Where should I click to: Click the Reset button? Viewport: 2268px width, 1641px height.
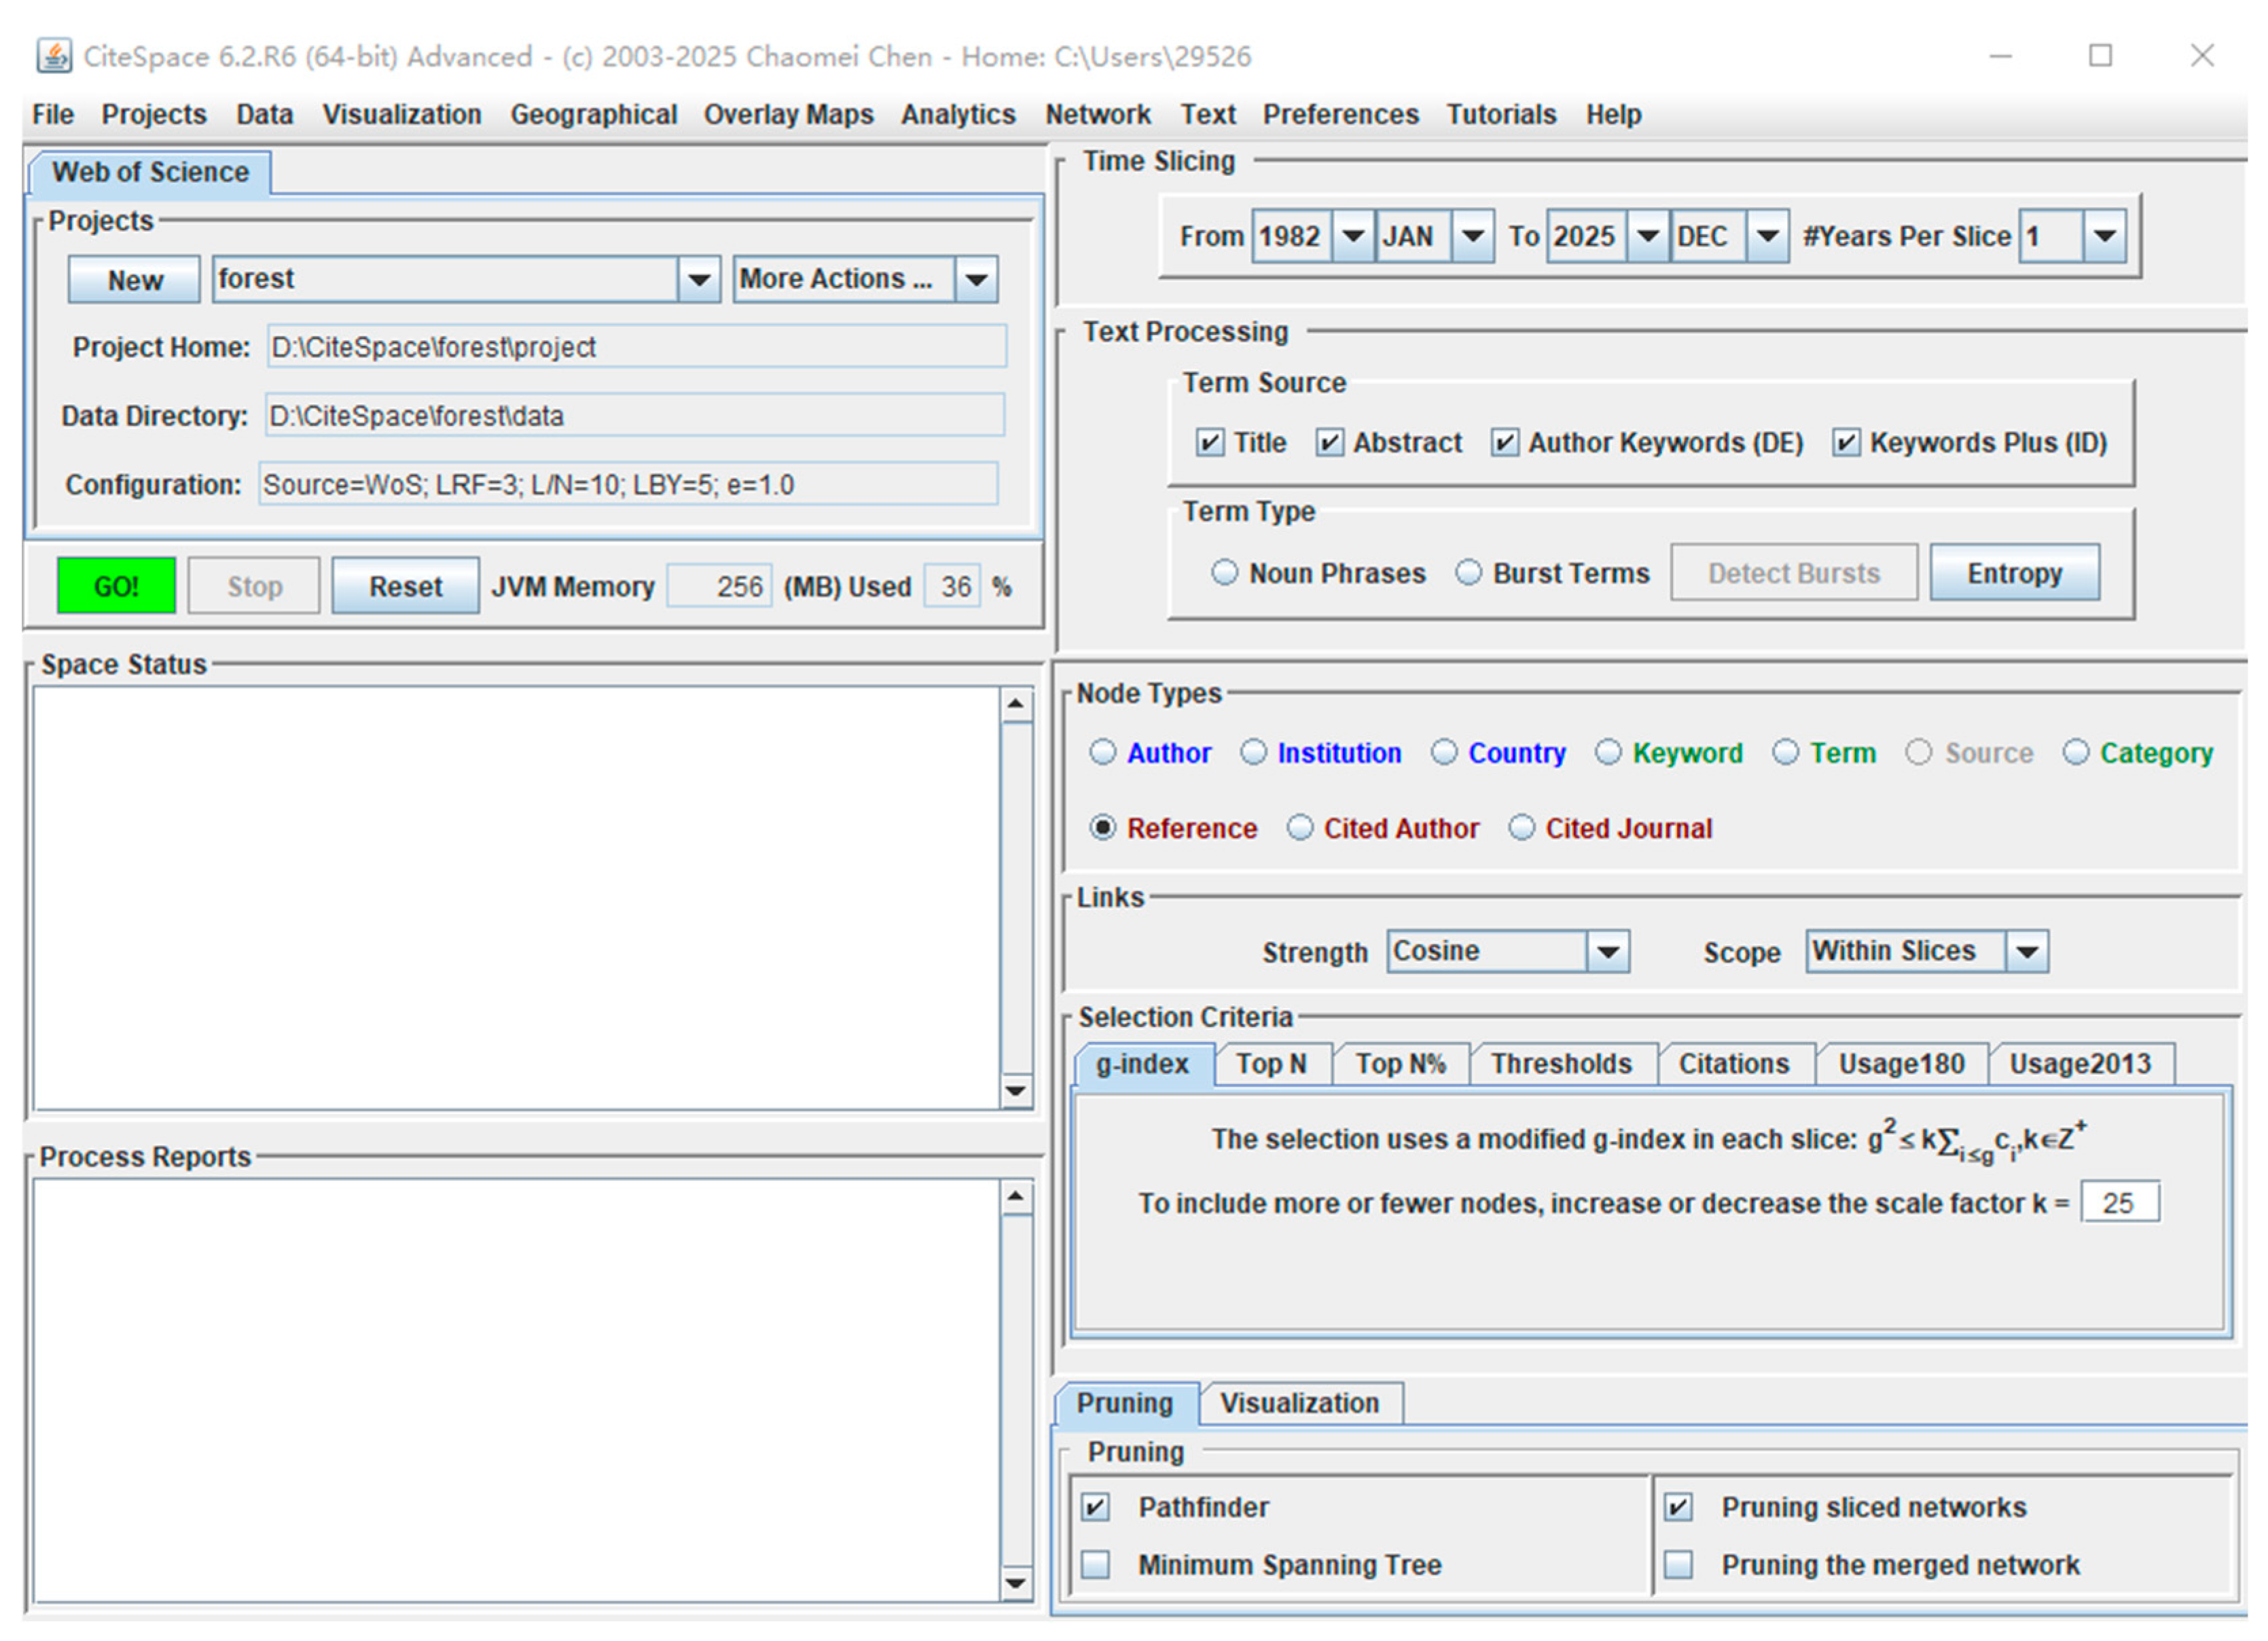pos(405,587)
